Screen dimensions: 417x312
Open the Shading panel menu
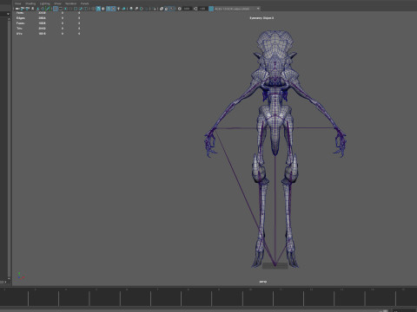(x=30, y=3)
